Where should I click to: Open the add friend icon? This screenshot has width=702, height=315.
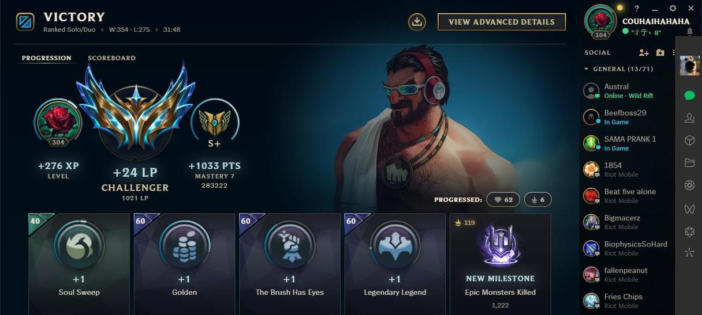(644, 52)
